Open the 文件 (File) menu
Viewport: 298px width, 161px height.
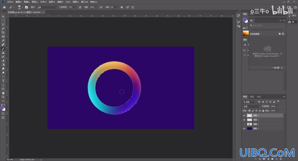click(10, 2)
